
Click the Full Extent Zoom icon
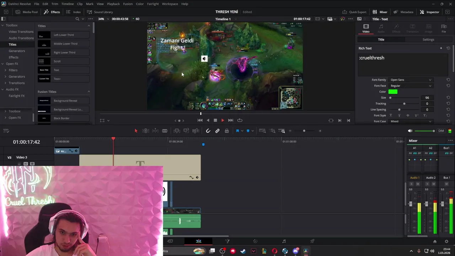(x=263, y=131)
